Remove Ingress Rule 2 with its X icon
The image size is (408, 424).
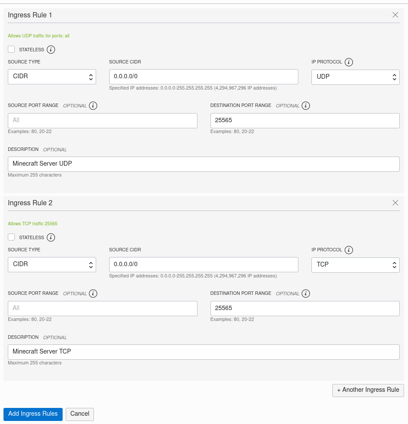pos(395,203)
